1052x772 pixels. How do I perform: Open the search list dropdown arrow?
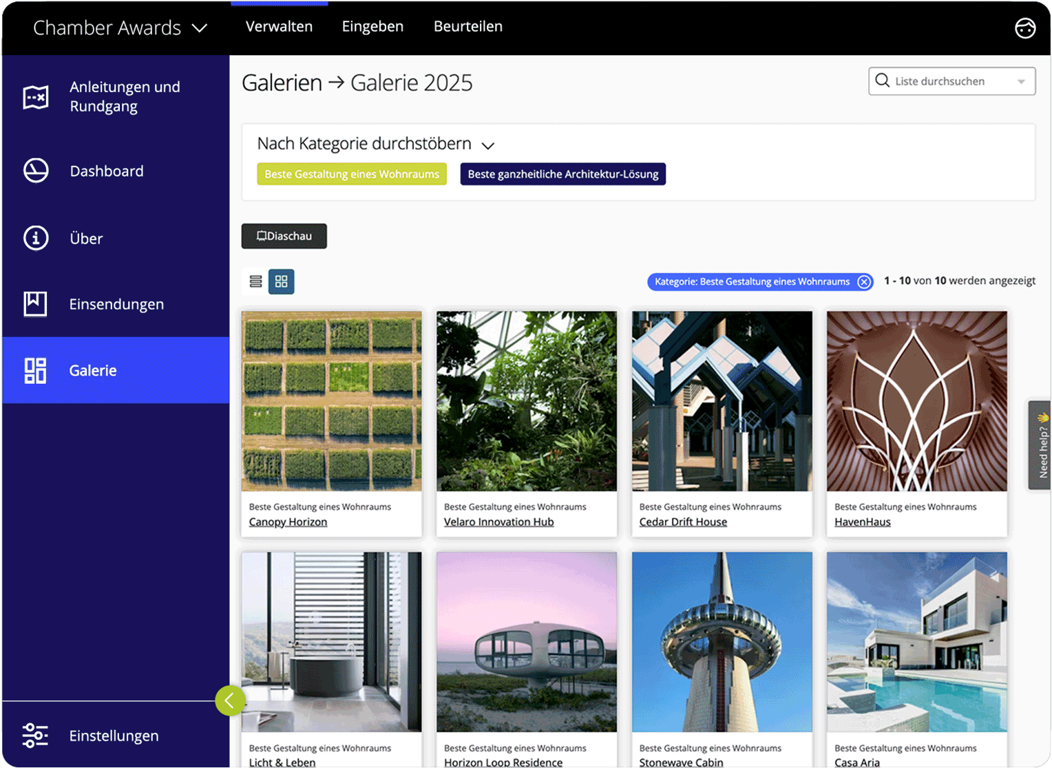coord(1021,81)
